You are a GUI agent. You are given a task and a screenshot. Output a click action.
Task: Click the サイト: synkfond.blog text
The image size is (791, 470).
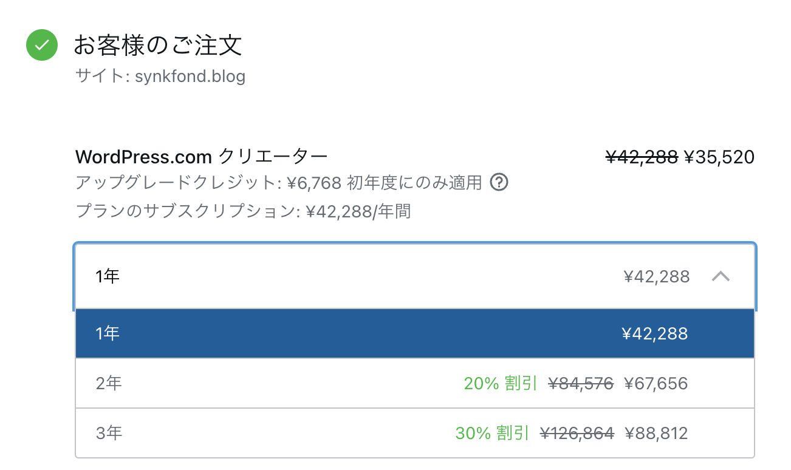160,77
